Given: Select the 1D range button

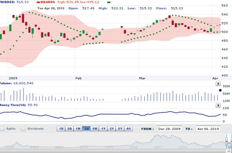Looking at the screenshot, I should 61,129.
